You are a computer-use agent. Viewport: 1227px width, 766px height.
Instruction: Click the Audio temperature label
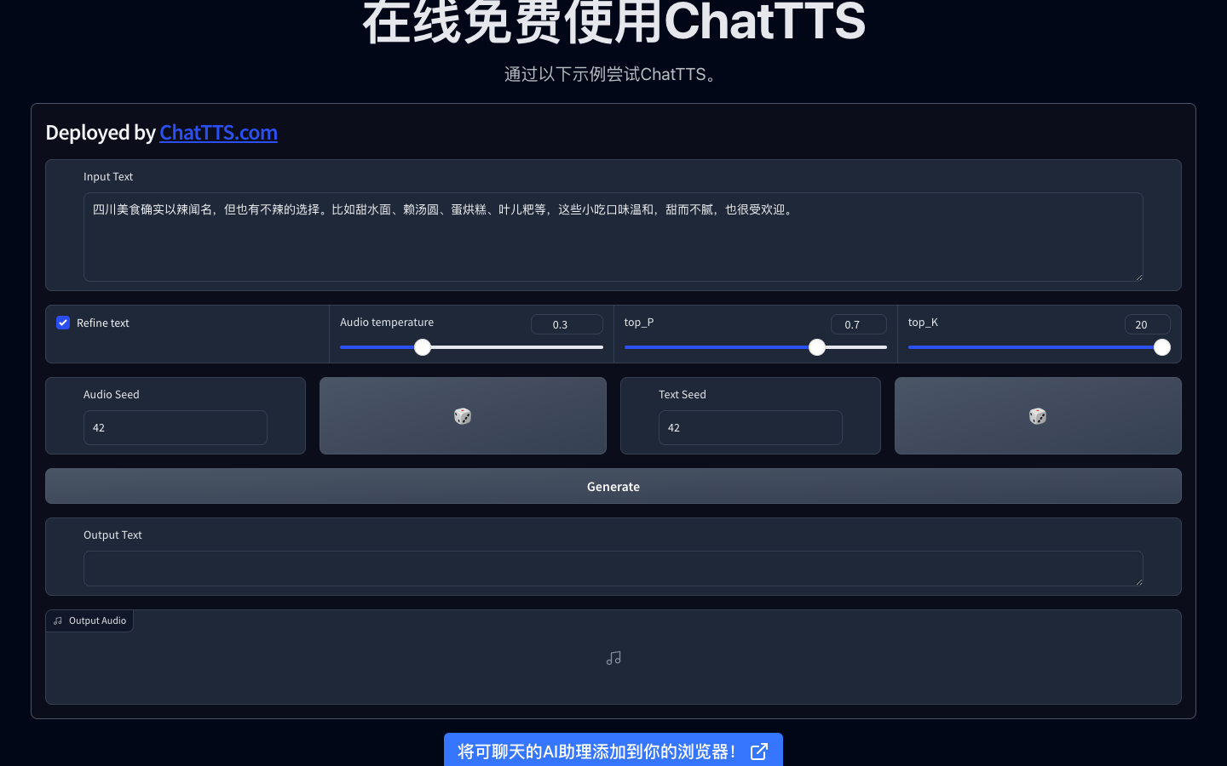(387, 322)
